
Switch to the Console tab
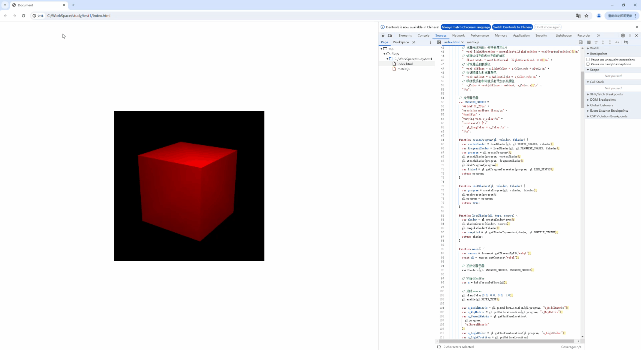(x=423, y=35)
